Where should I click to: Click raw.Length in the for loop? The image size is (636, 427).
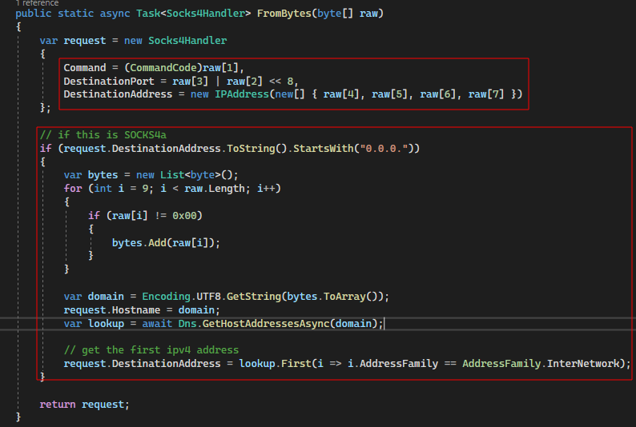pos(215,189)
